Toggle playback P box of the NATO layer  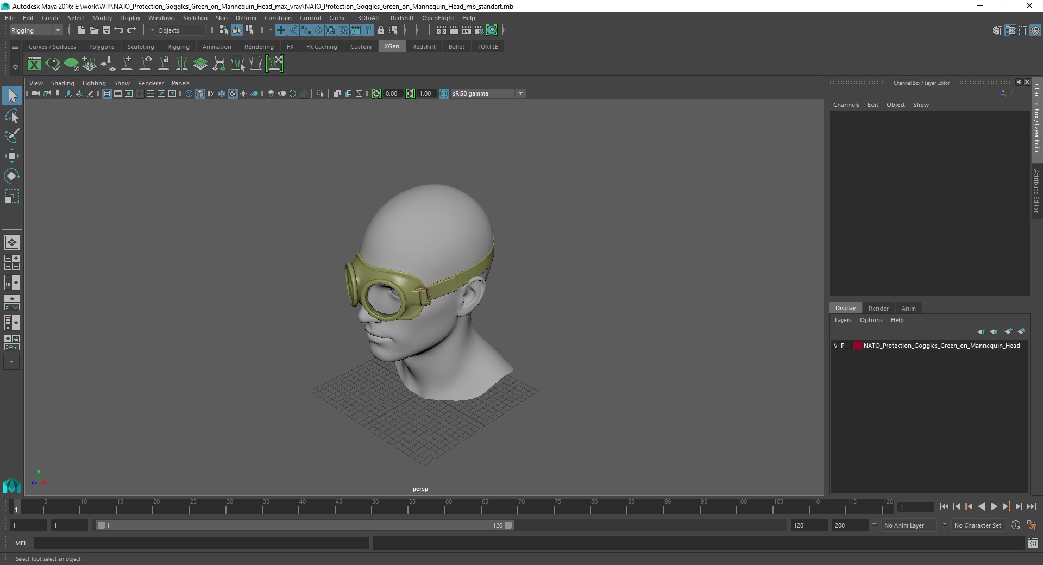click(x=843, y=346)
